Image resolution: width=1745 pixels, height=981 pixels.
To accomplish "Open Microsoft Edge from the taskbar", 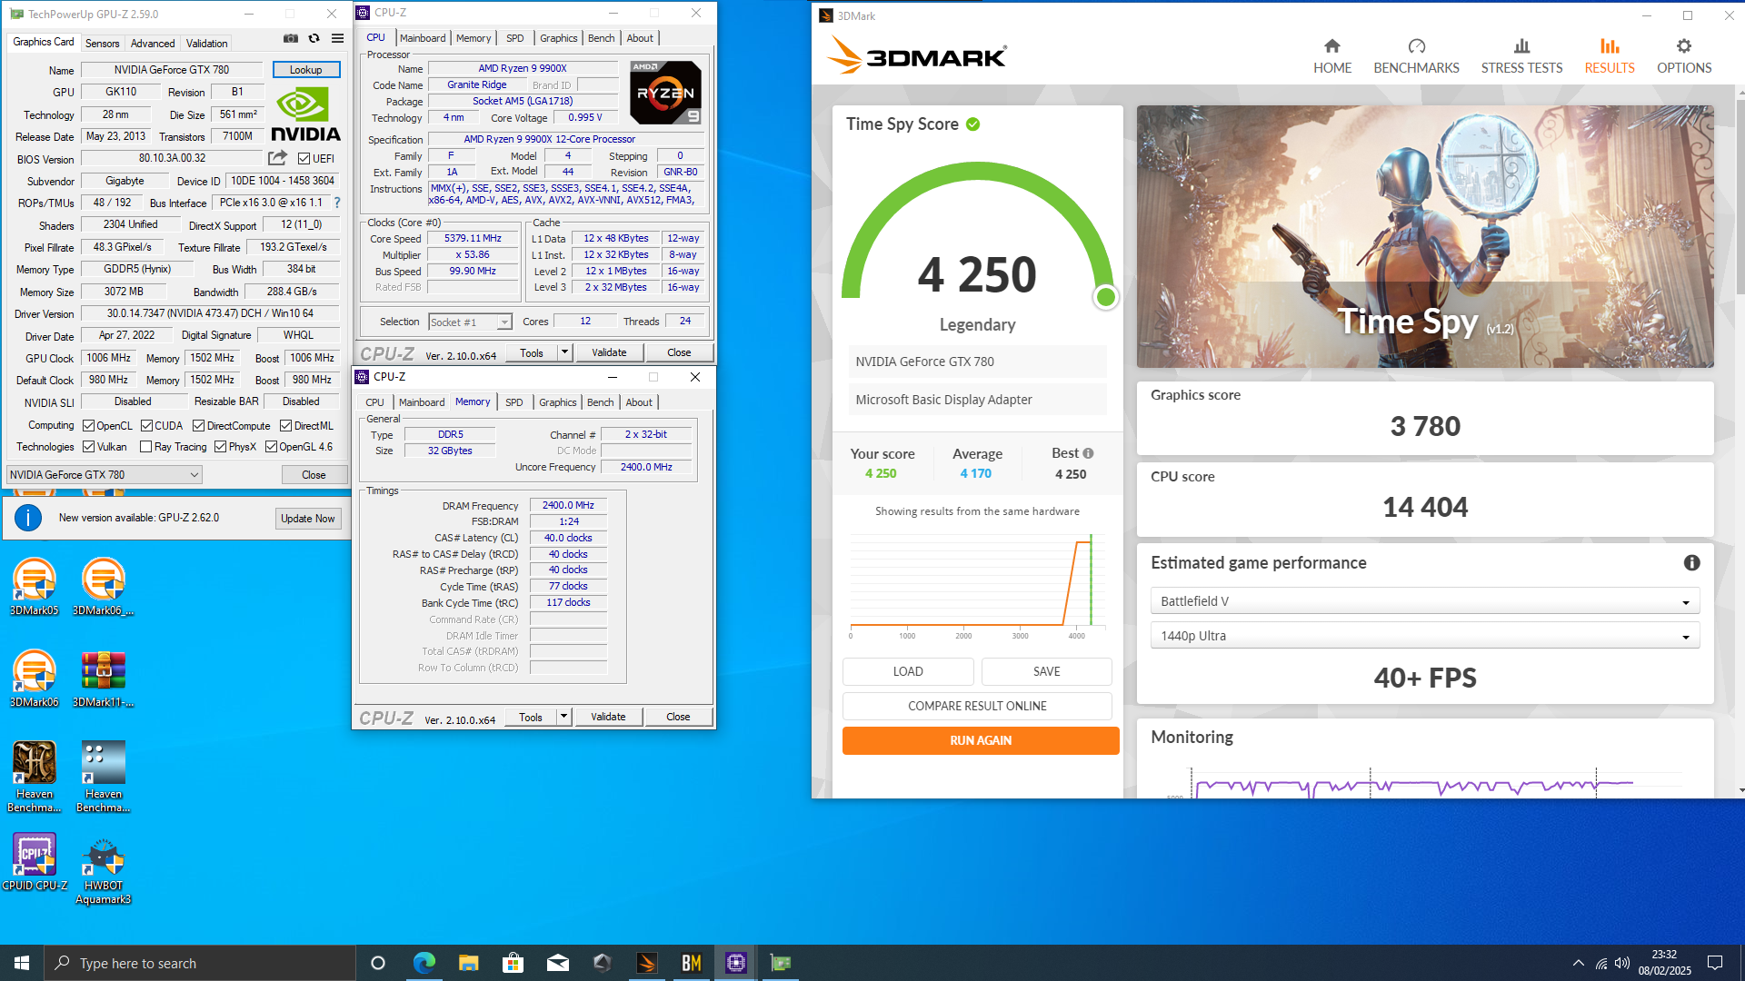I will [424, 963].
